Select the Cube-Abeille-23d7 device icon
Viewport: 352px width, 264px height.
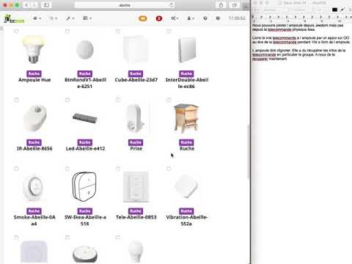[x=136, y=50]
